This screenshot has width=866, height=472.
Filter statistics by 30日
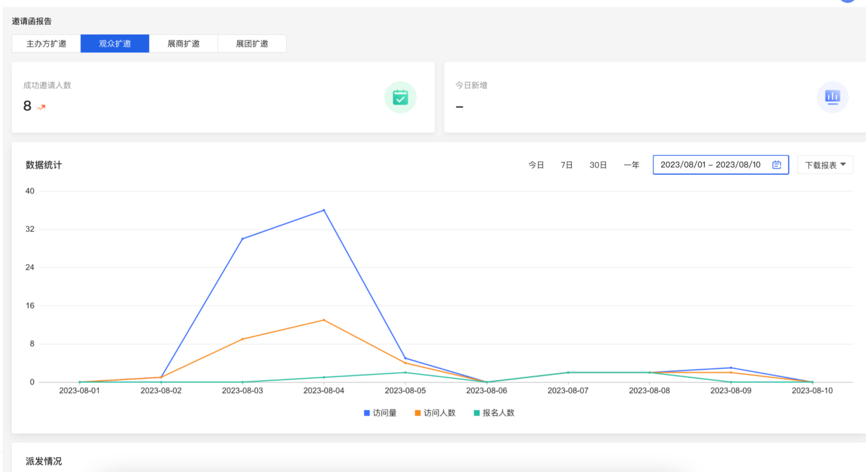click(x=598, y=165)
